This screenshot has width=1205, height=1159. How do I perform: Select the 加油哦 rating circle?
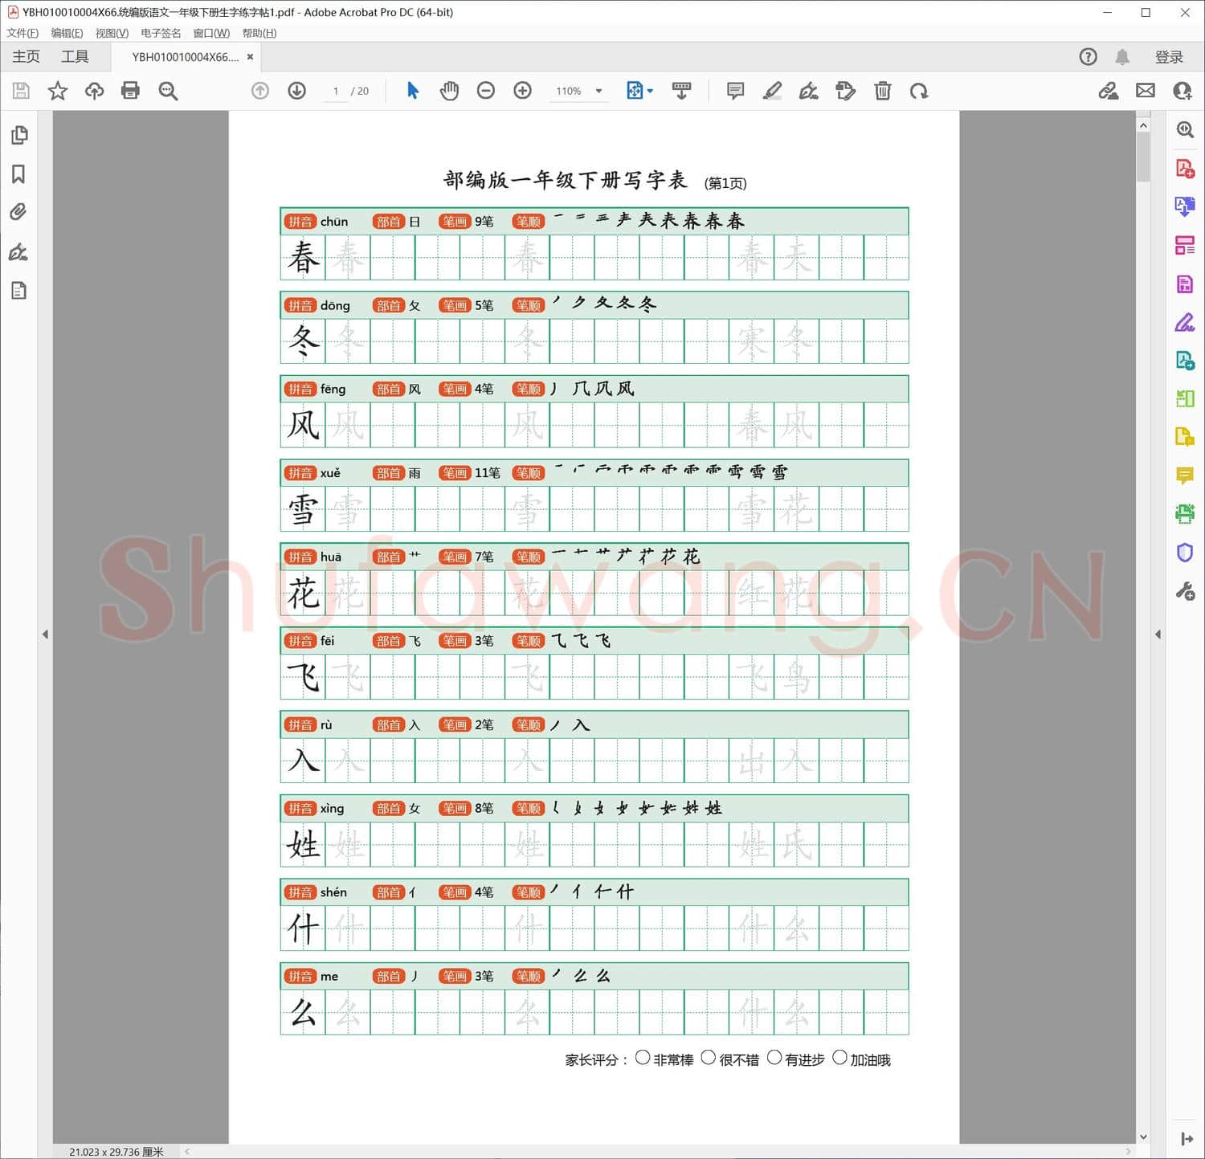coord(839,1058)
